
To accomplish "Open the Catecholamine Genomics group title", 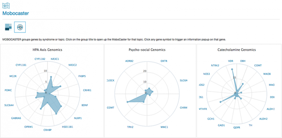I will coord(236,50).
